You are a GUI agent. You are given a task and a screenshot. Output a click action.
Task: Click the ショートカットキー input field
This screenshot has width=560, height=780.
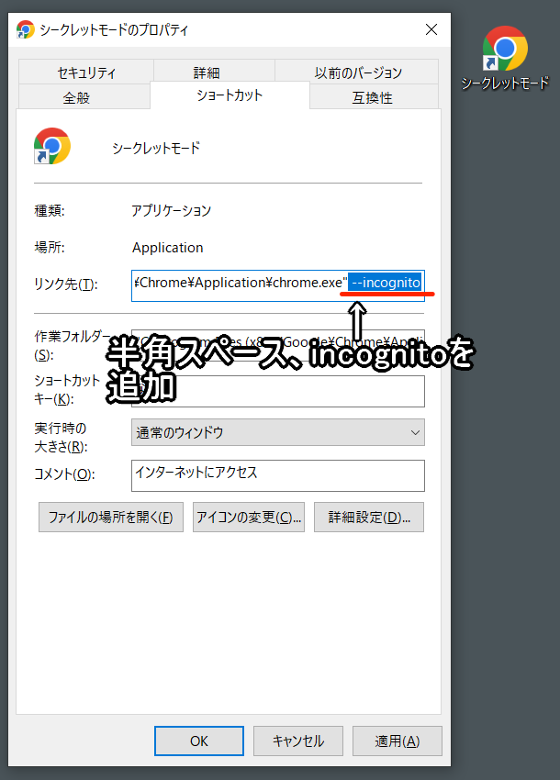278,391
